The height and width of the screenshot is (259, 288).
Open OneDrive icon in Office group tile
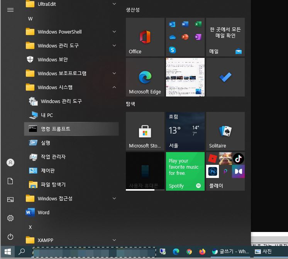(172, 37)
